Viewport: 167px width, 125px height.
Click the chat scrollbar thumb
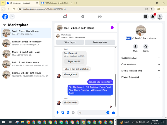click(115, 90)
